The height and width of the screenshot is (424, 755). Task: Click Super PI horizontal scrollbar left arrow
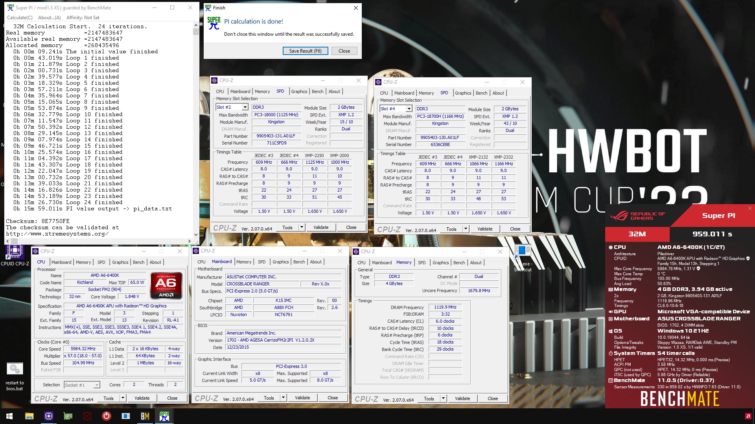click(x=7, y=241)
